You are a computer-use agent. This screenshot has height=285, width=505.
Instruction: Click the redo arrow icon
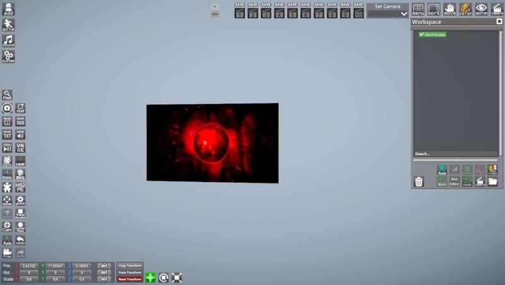tap(20, 253)
